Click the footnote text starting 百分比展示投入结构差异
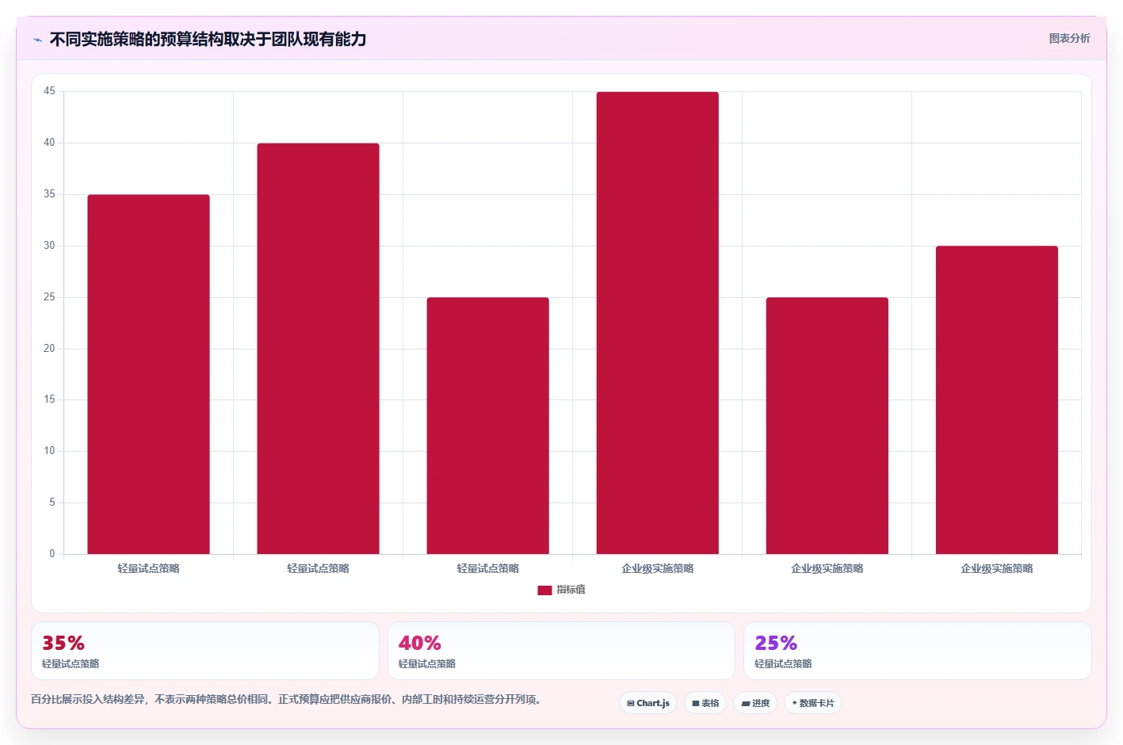 point(286,700)
